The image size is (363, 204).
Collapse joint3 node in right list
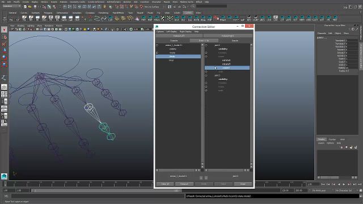point(206,75)
